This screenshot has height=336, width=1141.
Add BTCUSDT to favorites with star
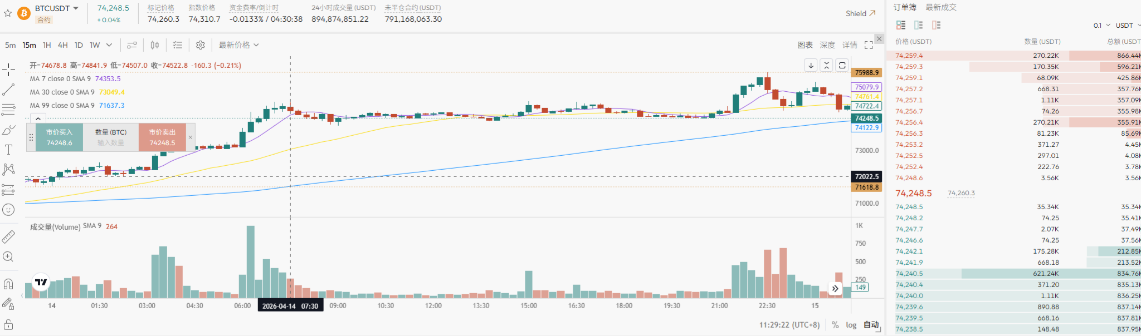click(x=8, y=13)
